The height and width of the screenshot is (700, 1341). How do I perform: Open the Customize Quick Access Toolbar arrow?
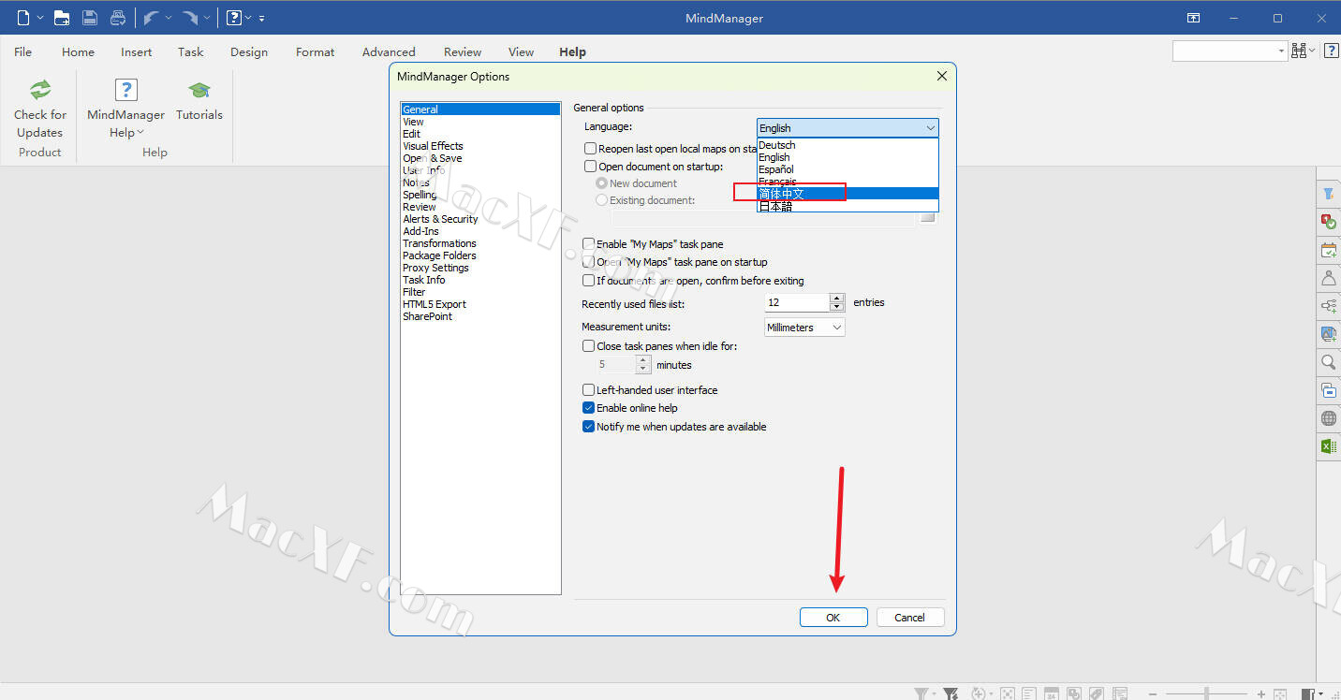pos(261,18)
